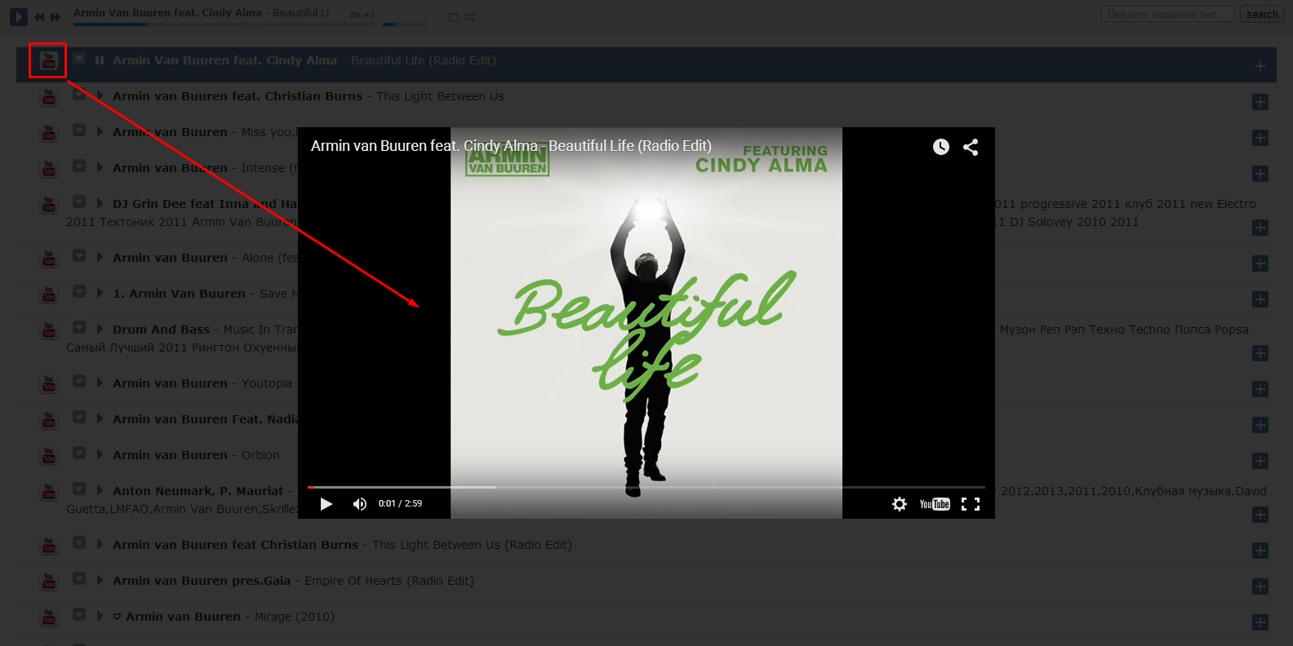Skip to next track in top bar

[56, 16]
